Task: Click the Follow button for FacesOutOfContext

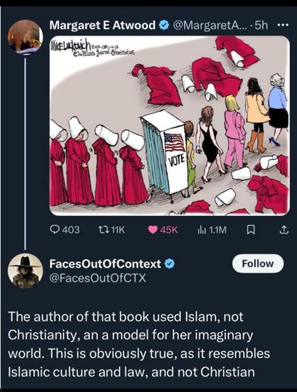Action: 258,263
